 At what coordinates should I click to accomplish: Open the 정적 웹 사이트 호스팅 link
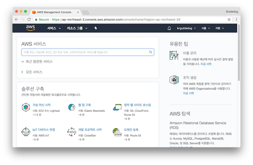tap(137, 105)
